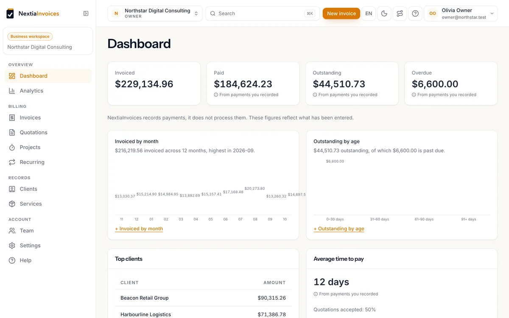Viewport: 509px width, 318px height.
Task: Click info icon under Overdue amount
Action: coord(414,95)
